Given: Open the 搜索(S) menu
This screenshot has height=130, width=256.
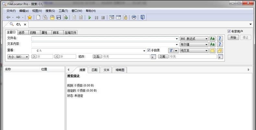Looking at the screenshot, I should [x=50, y=11].
